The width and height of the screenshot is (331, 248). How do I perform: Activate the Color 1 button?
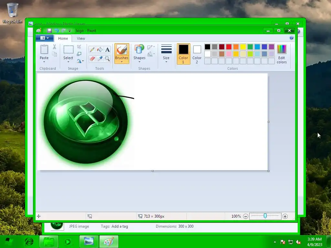pos(184,54)
